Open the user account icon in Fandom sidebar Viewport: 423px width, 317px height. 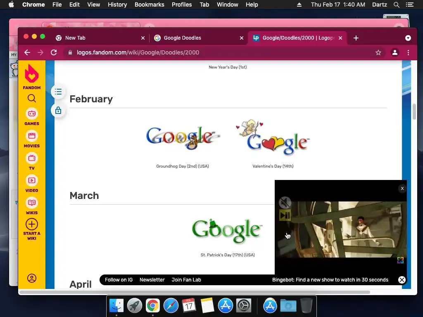click(31, 278)
